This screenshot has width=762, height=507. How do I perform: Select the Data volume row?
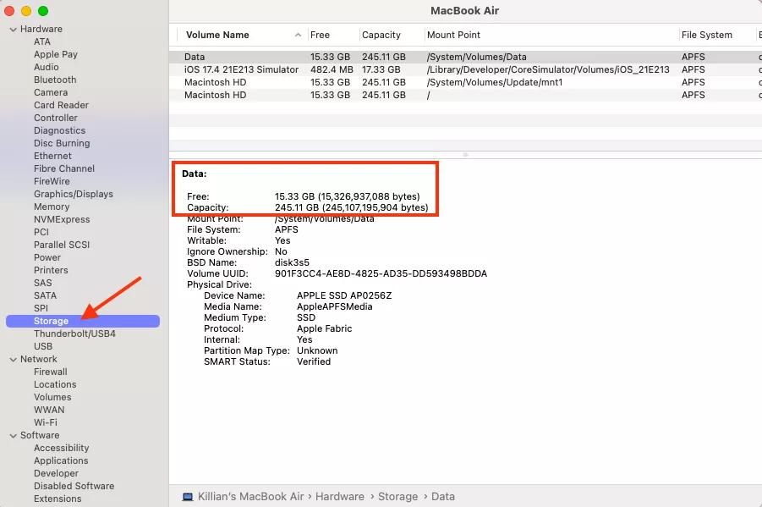click(x=195, y=57)
